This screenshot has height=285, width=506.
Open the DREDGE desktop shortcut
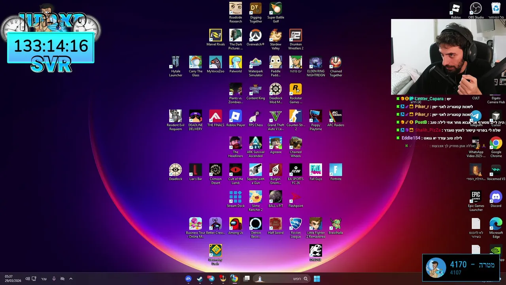click(315, 253)
